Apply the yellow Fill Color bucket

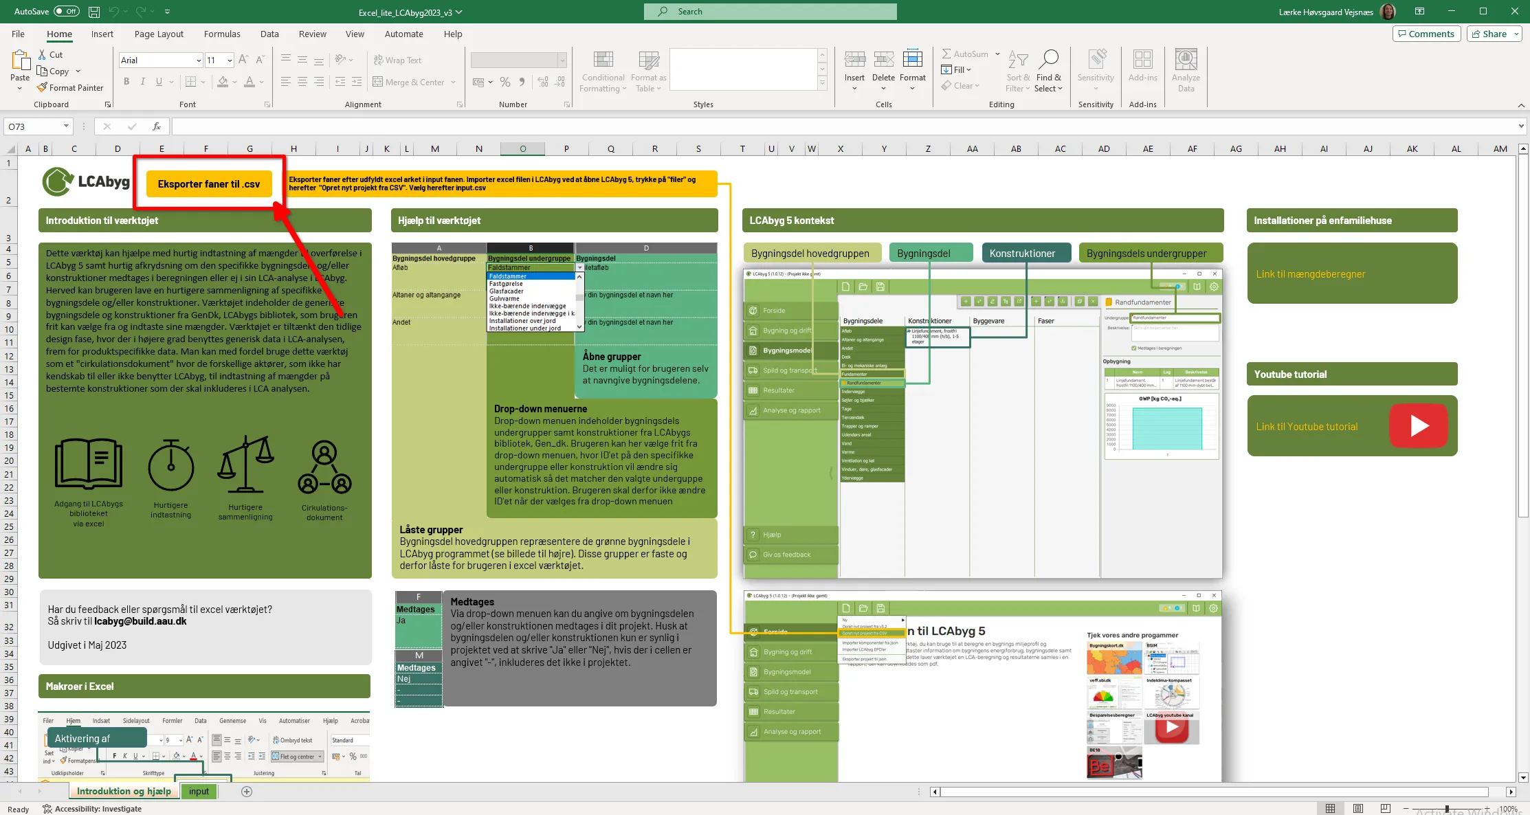tap(223, 82)
